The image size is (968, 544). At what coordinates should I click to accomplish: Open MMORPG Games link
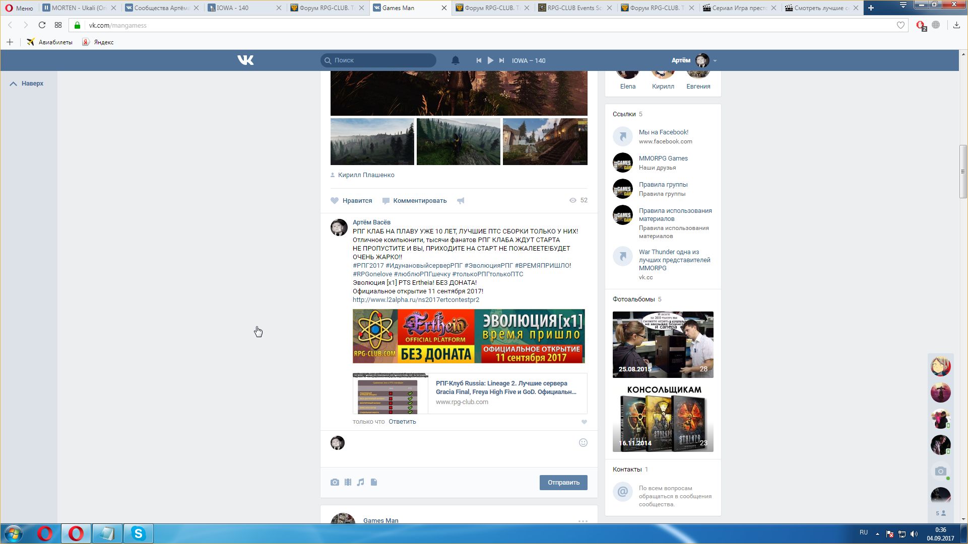click(x=663, y=159)
